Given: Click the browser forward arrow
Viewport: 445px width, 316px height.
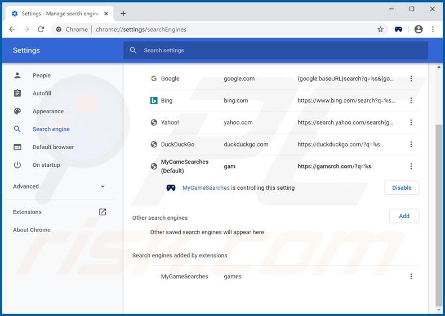Looking at the screenshot, I should (x=26, y=29).
